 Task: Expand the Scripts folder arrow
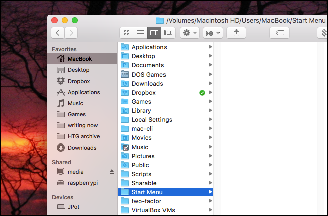coord(210,174)
